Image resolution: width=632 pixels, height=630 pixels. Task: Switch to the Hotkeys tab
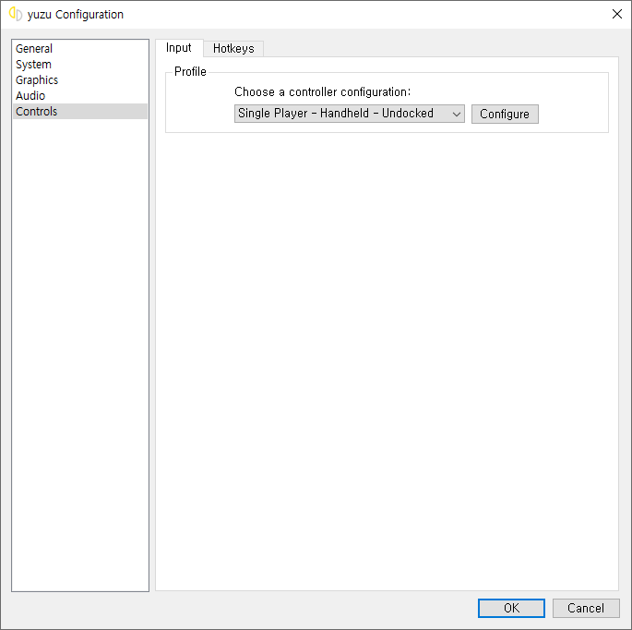[x=233, y=49]
